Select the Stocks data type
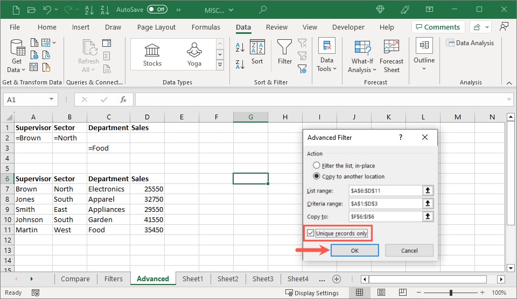This screenshot has width=517, height=299. tap(152, 54)
